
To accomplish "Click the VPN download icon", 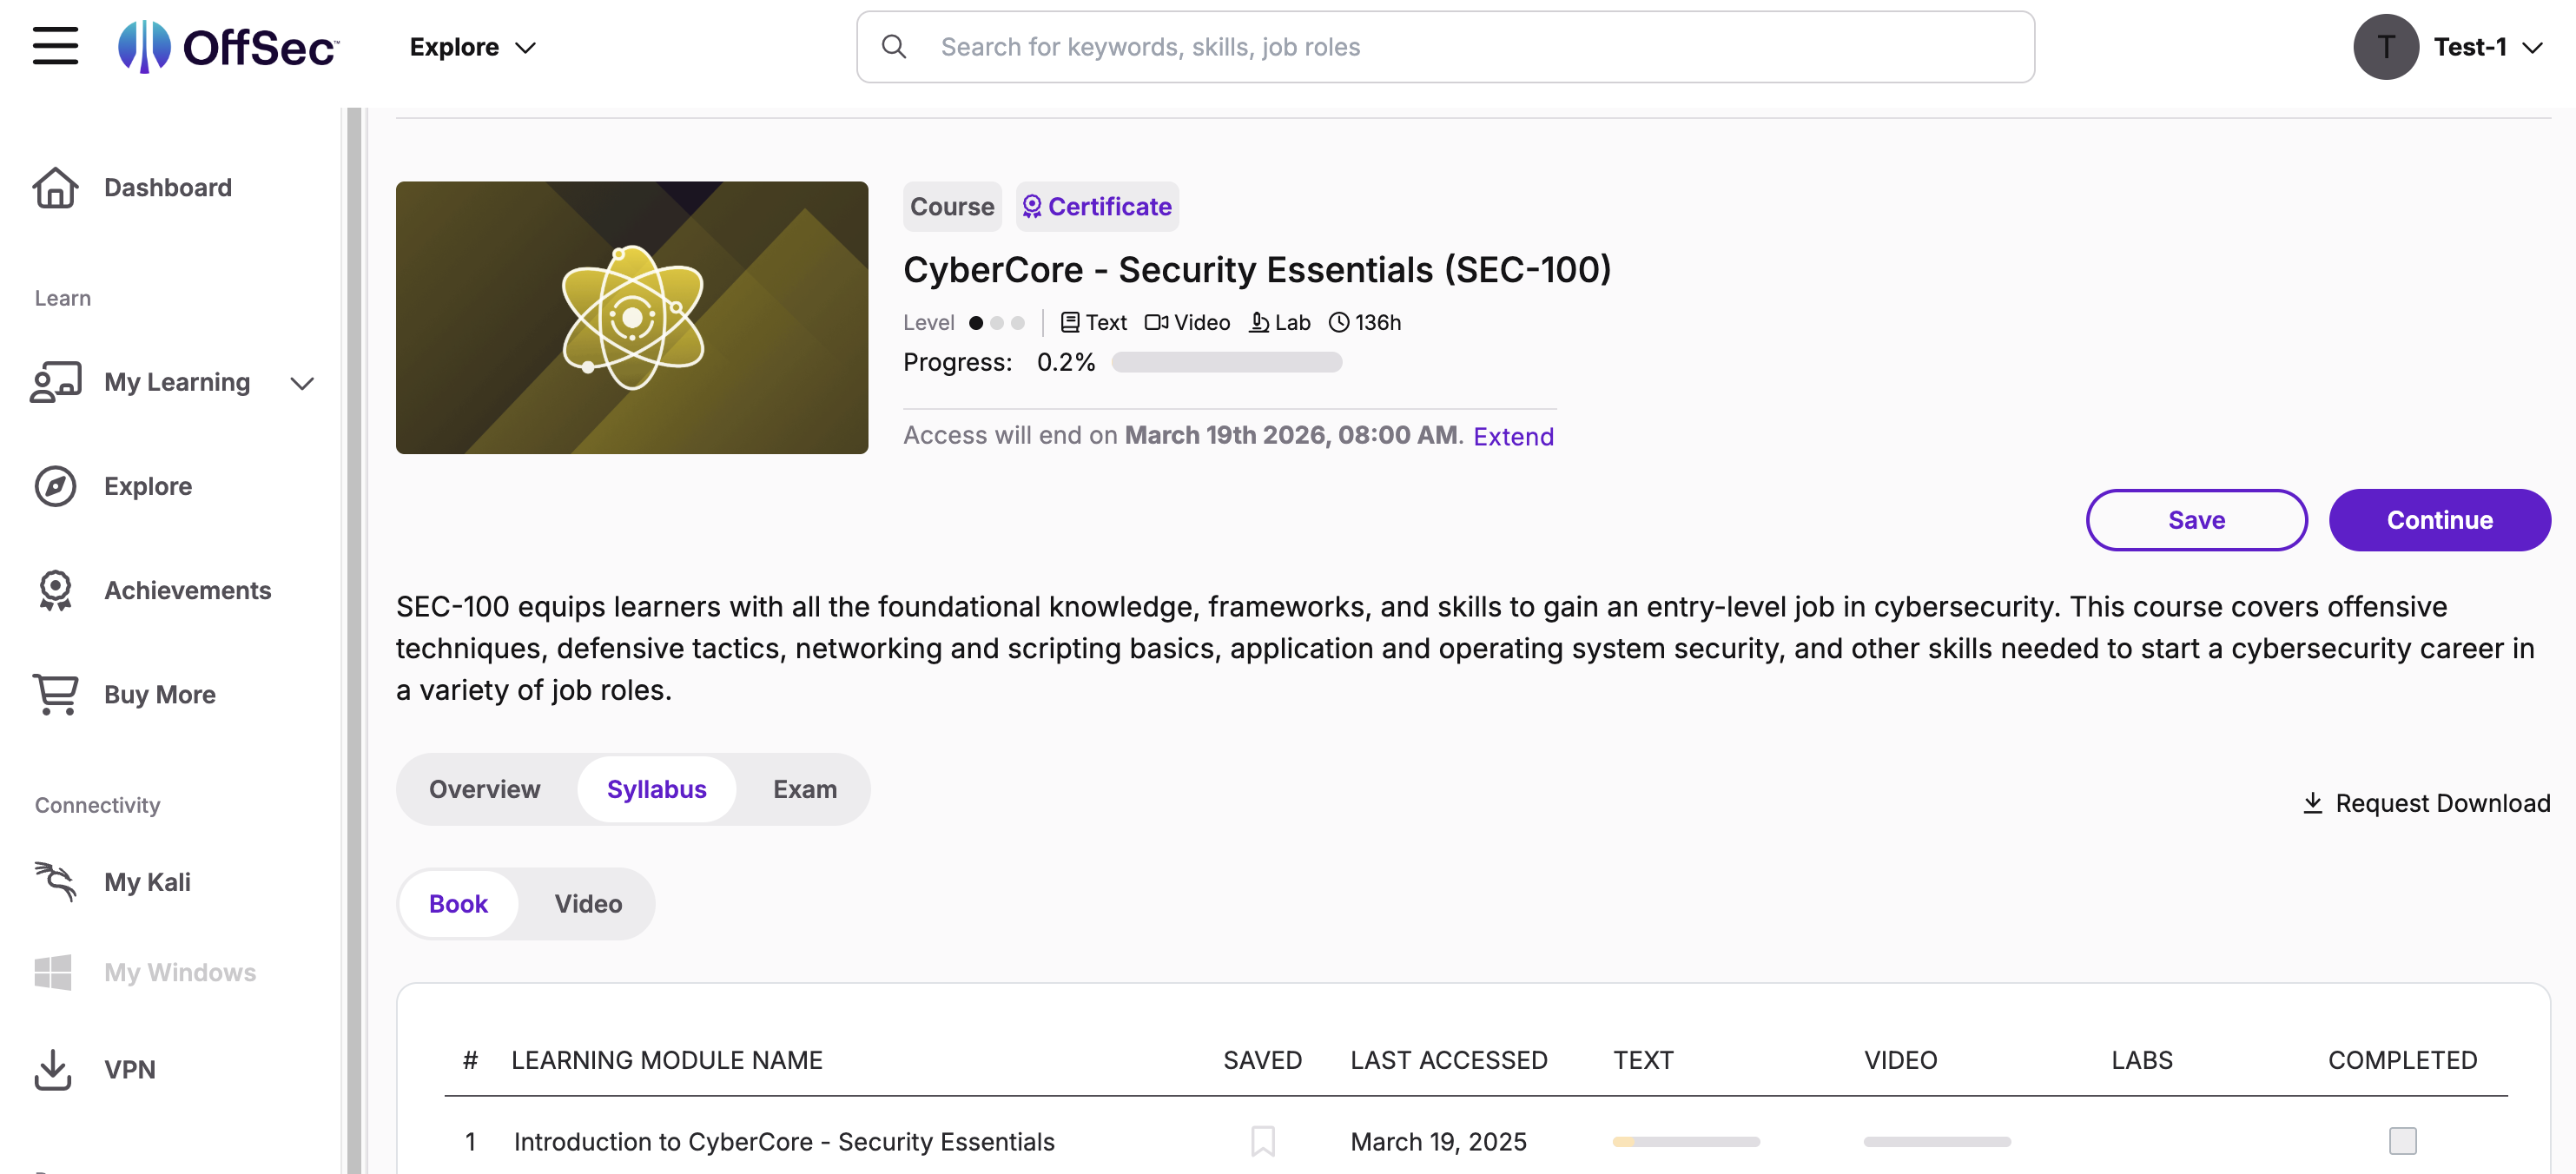I will coord(53,1069).
